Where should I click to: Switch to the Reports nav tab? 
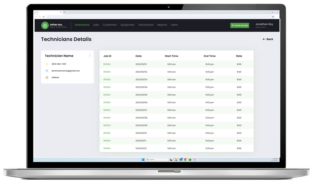[x=162, y=25]
